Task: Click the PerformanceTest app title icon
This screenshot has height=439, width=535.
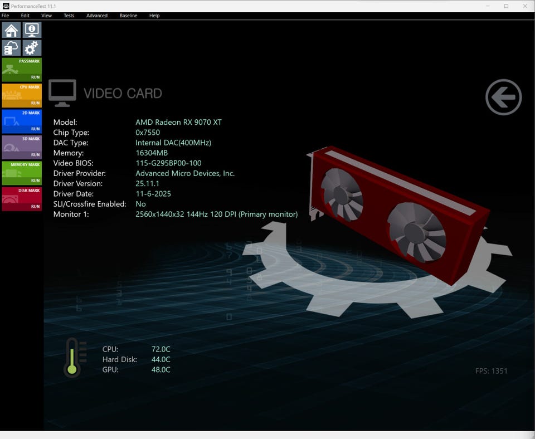Action: tap(6, 6)
